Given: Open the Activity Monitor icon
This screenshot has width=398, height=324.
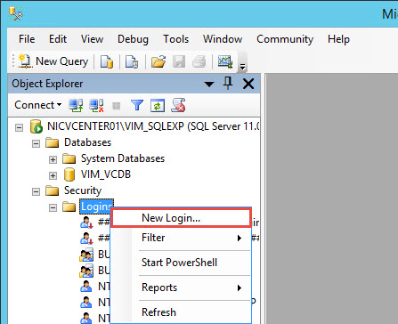Looking at the screenshot, I should tap(225, 61).
